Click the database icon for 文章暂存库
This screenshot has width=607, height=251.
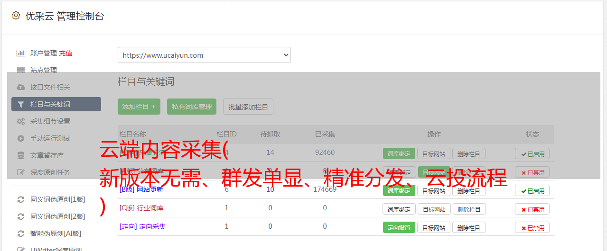pos(21,155)
